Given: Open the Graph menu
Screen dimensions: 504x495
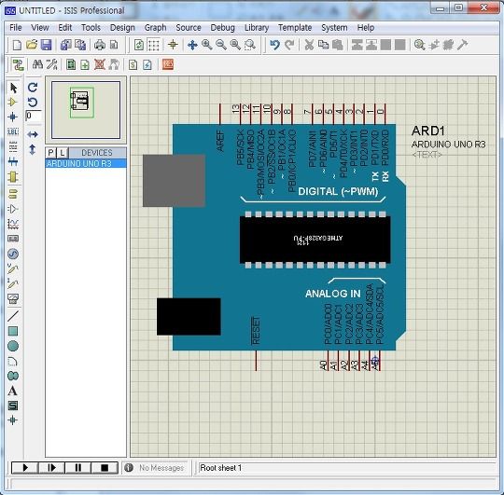Looking at the screenshot, I should tap(155, 28).
